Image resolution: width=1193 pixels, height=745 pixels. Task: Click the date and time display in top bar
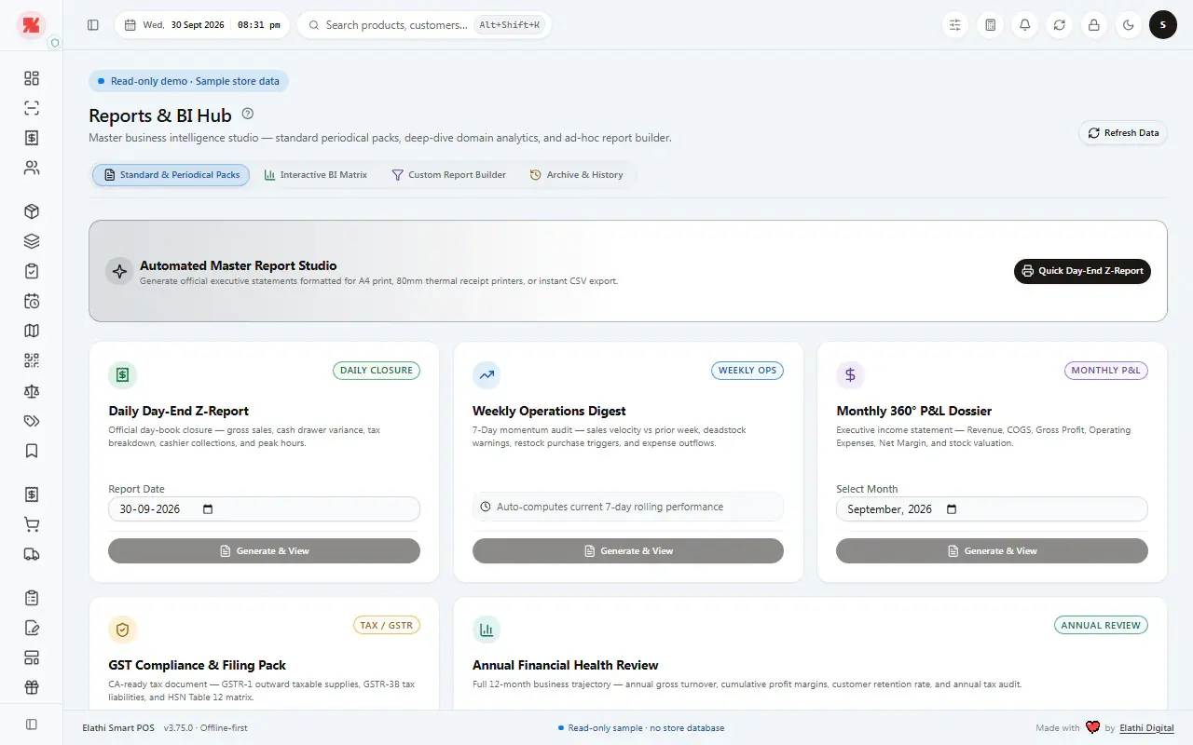(x=202, y=25)
